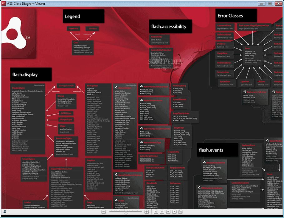Click the flash.events section heading
Viewport: 284px width, 218px height.
(x=217, y=150)
